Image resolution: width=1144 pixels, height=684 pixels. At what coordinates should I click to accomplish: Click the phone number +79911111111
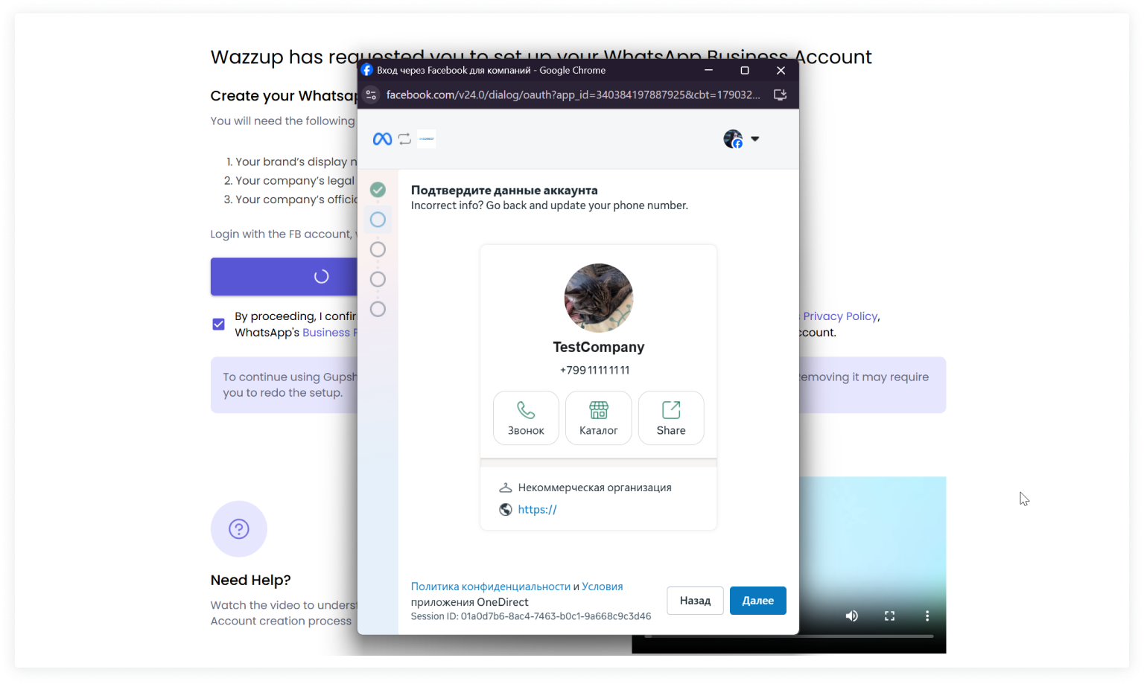point(595,370)
